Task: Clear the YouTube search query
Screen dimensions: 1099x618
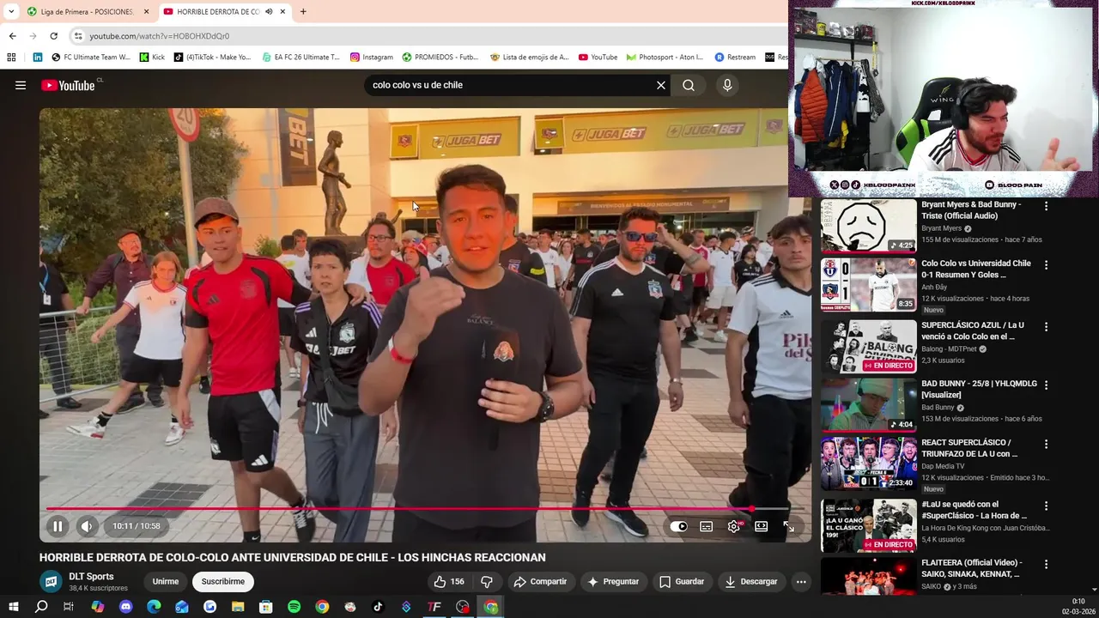Action: [x=661, y=85]
